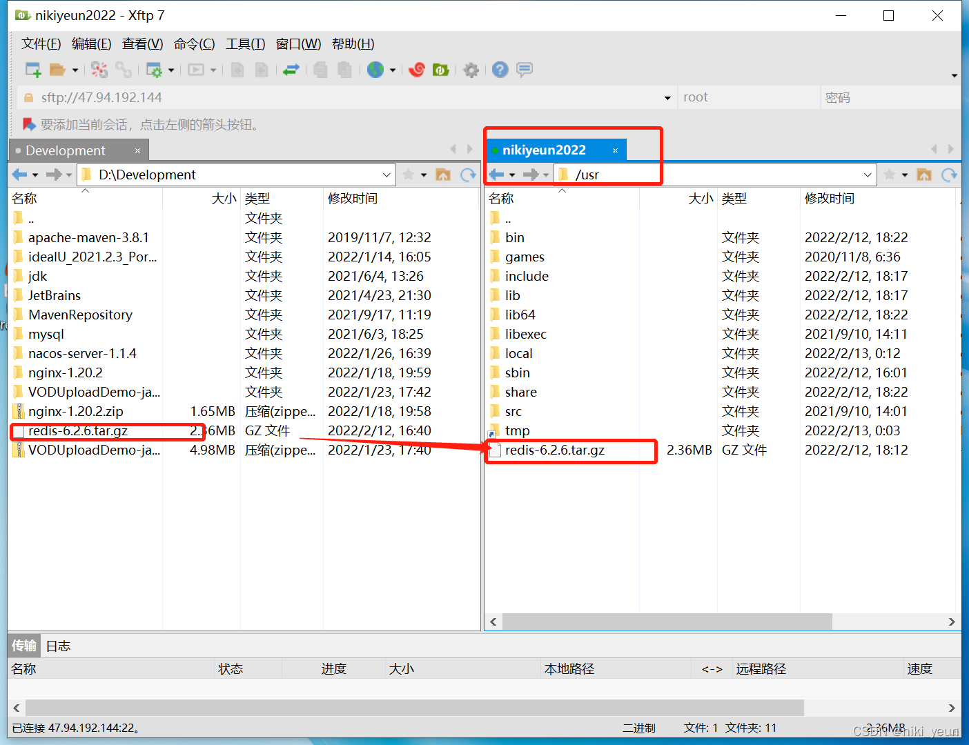Screen dimensions: 969x745
Task: Open the dropdown arrow beside Open Session
Action: [x=75, y=70]
